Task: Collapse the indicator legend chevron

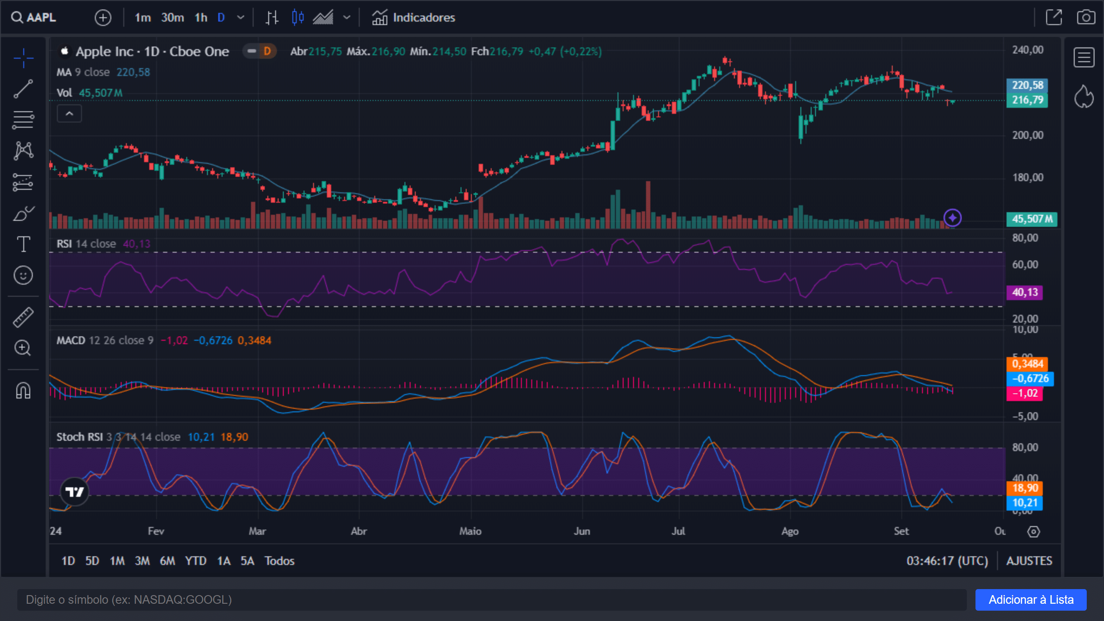Action: click(69, 114)
